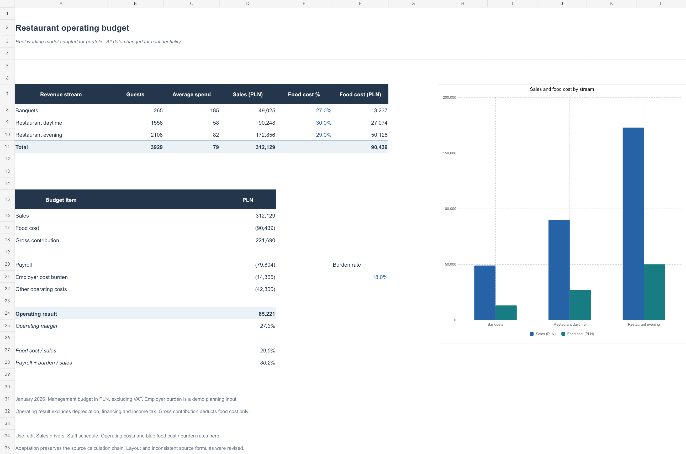The width and height of the screenshot is (686, 454).
Task: Click Restaurant daytime food cost % 30.0%
Action: [x=323, y=123]
